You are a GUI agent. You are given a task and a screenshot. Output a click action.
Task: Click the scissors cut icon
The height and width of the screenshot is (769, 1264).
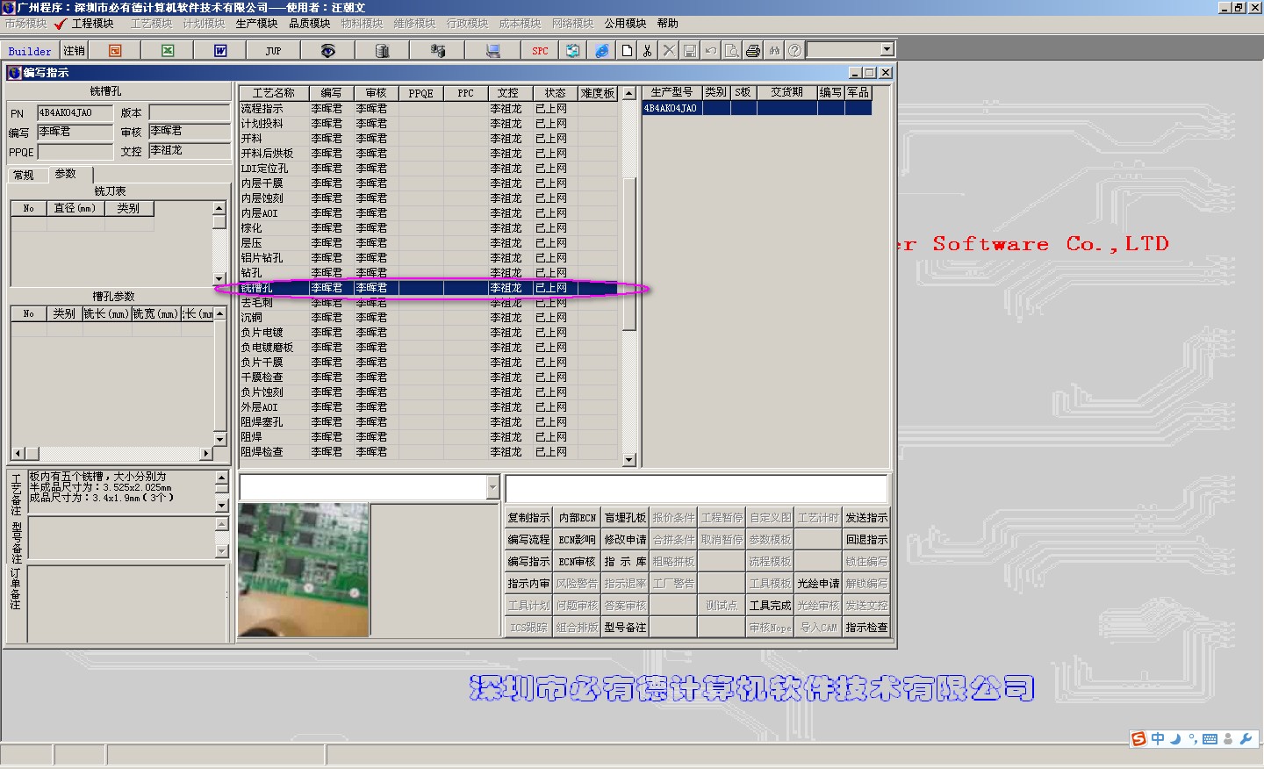tap(648, 51)
